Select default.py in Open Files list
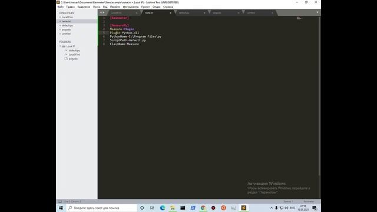Viewport: 377px width, 212px height. coord(67,25)
